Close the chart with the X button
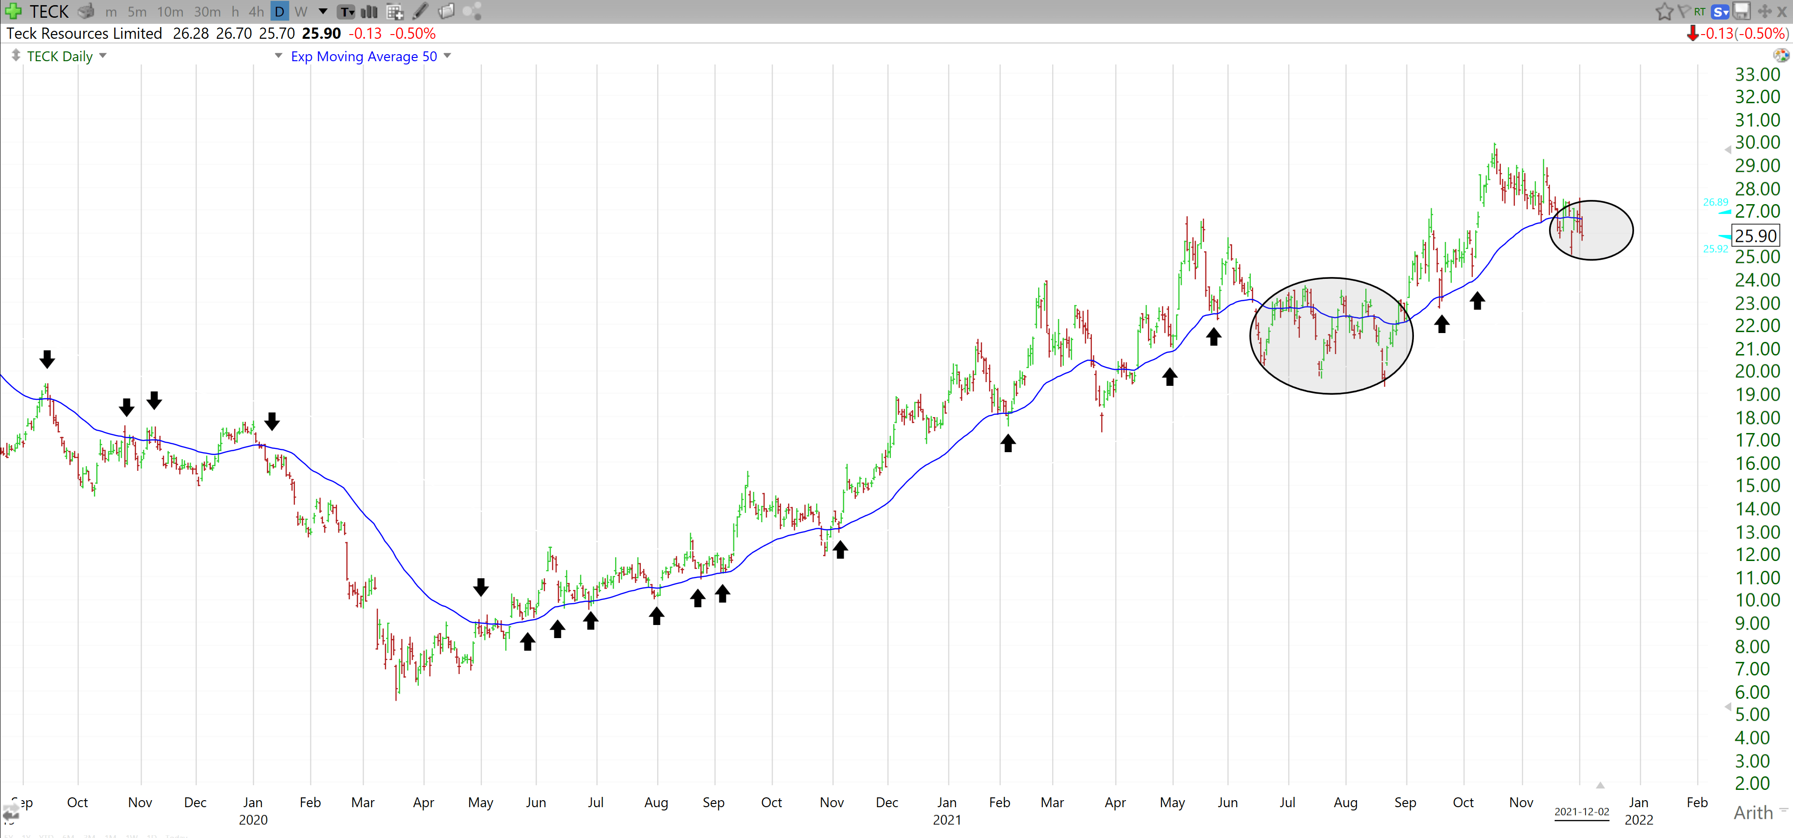This screenshot has height=838, width=1793. click(x=1782, y=12)
